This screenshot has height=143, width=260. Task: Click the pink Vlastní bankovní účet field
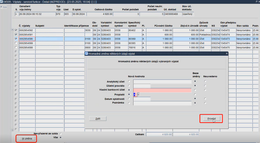pos(162,90)
